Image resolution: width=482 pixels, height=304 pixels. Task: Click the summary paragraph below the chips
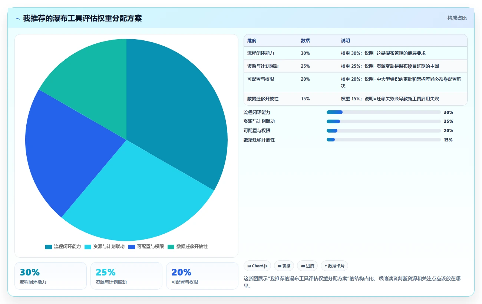[x=352, y=282]
